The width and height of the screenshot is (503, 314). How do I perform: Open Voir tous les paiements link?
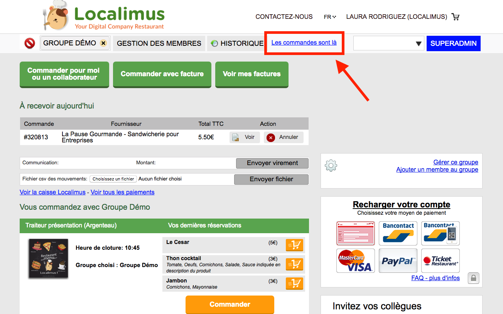pos(123,192)
